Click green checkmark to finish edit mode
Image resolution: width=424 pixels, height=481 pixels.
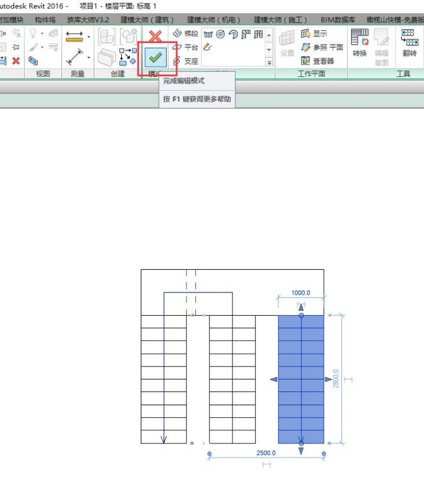[x=155, y=57]
